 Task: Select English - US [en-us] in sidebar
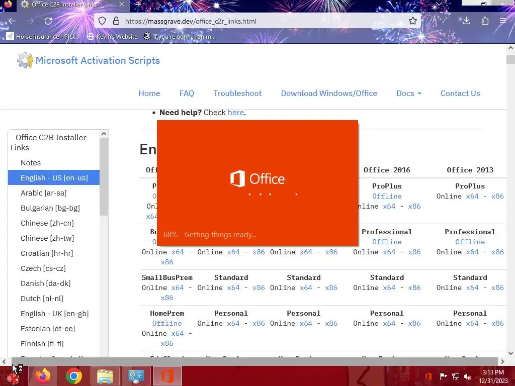pos(54,177)
